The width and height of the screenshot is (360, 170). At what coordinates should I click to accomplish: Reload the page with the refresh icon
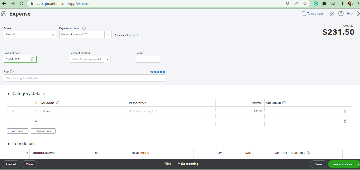pos(21,3)
